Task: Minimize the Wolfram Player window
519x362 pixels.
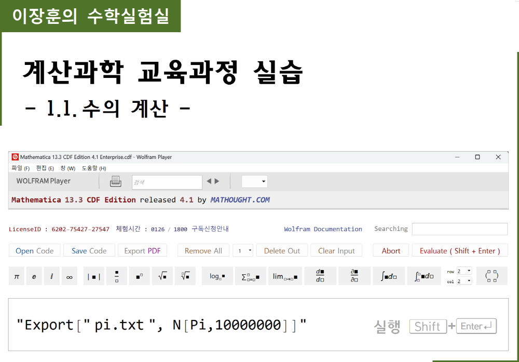Action: [x=457, y=157]
